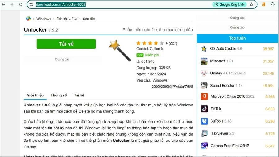
Task: Click the FREE badge icon
Action: click(x=140, y=55)
